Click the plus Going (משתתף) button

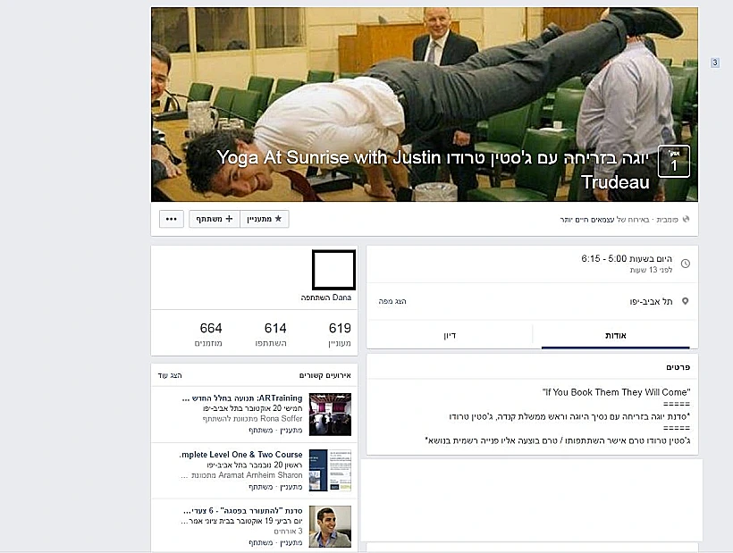(215, 219)
